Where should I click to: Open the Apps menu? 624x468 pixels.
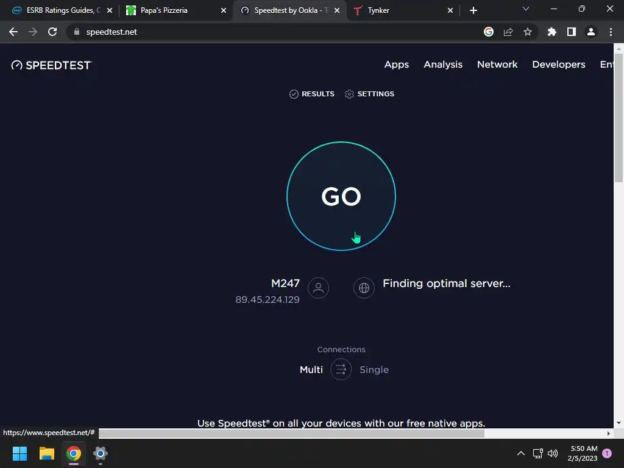point(396,65)
